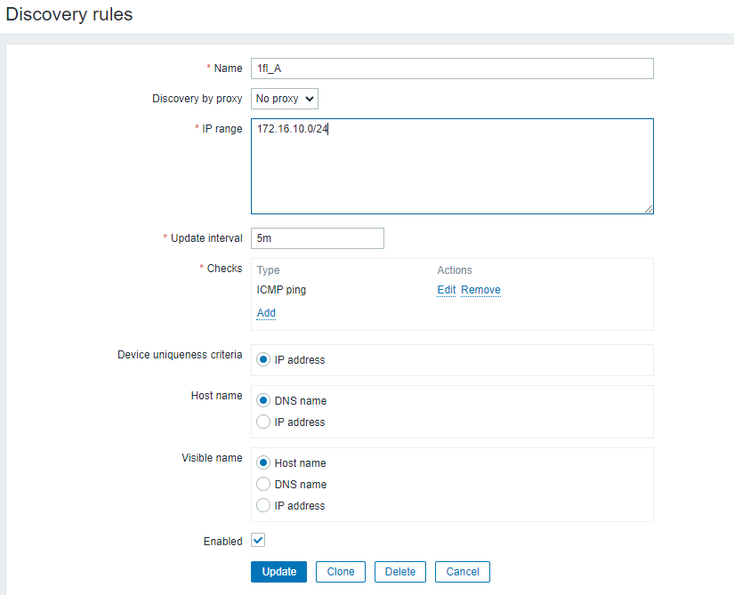Grab the IP range textarea resize handle
The width and height of the screenshot is (734, 595).
(649, 209)
